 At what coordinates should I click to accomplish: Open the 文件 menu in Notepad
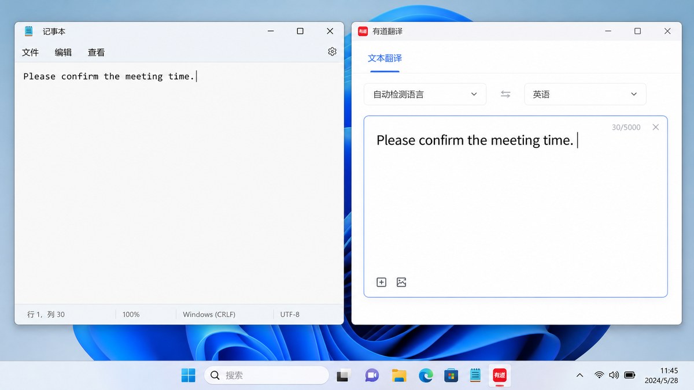[x=30, y=52]
